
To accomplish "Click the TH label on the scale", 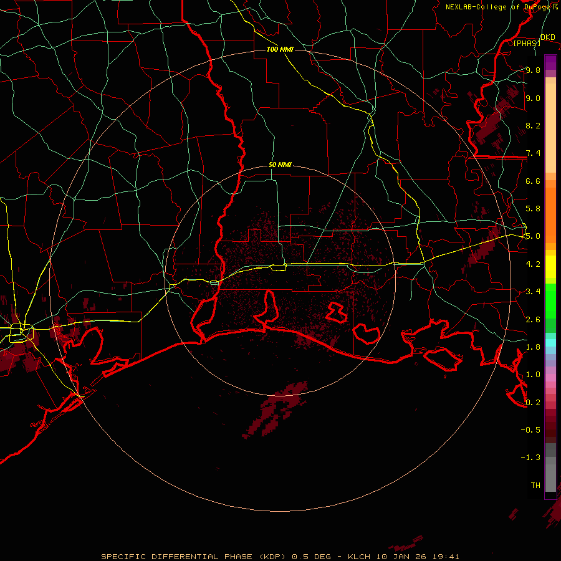I will point(535,486).
